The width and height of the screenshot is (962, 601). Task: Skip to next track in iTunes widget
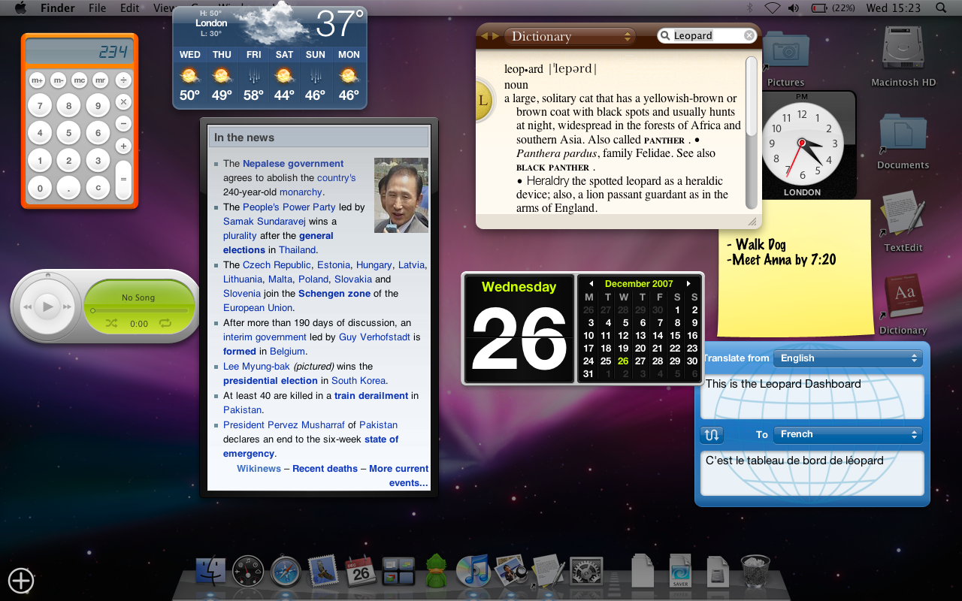[x=68, y=307]
